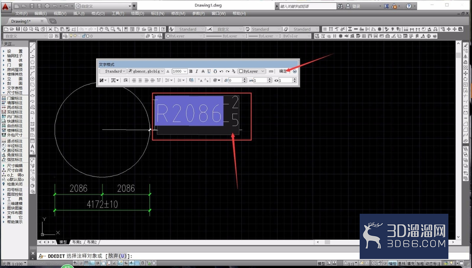
Task: Click the Save icon in standard toolbar
Action: click(18, 29)
